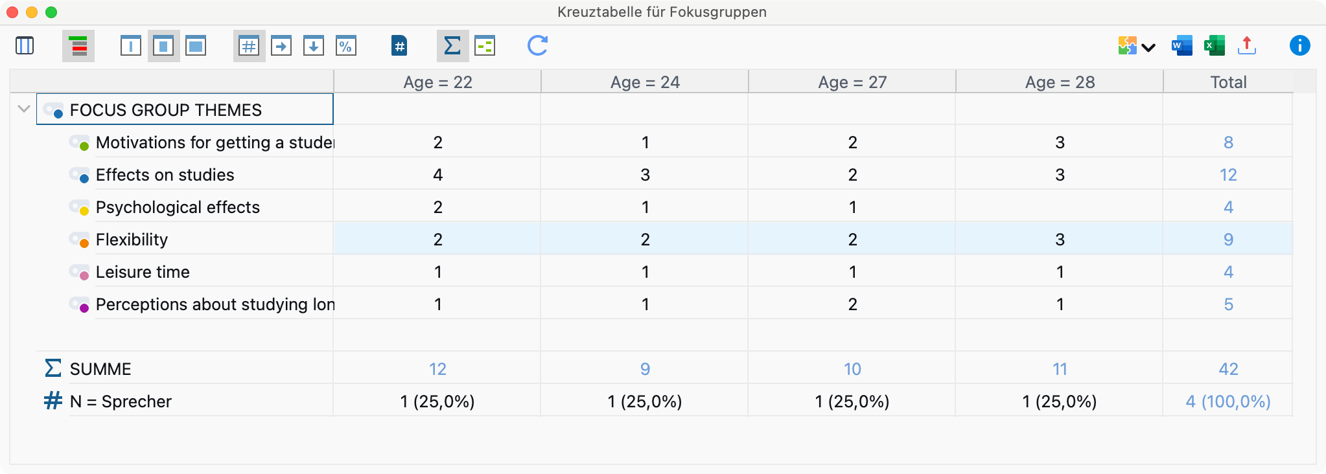Toggle the code names column layout icon

click(x=25, y=45)
